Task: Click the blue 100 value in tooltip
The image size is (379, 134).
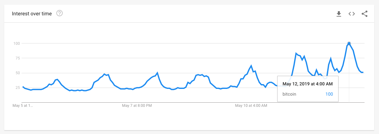Action: [329, 94]
